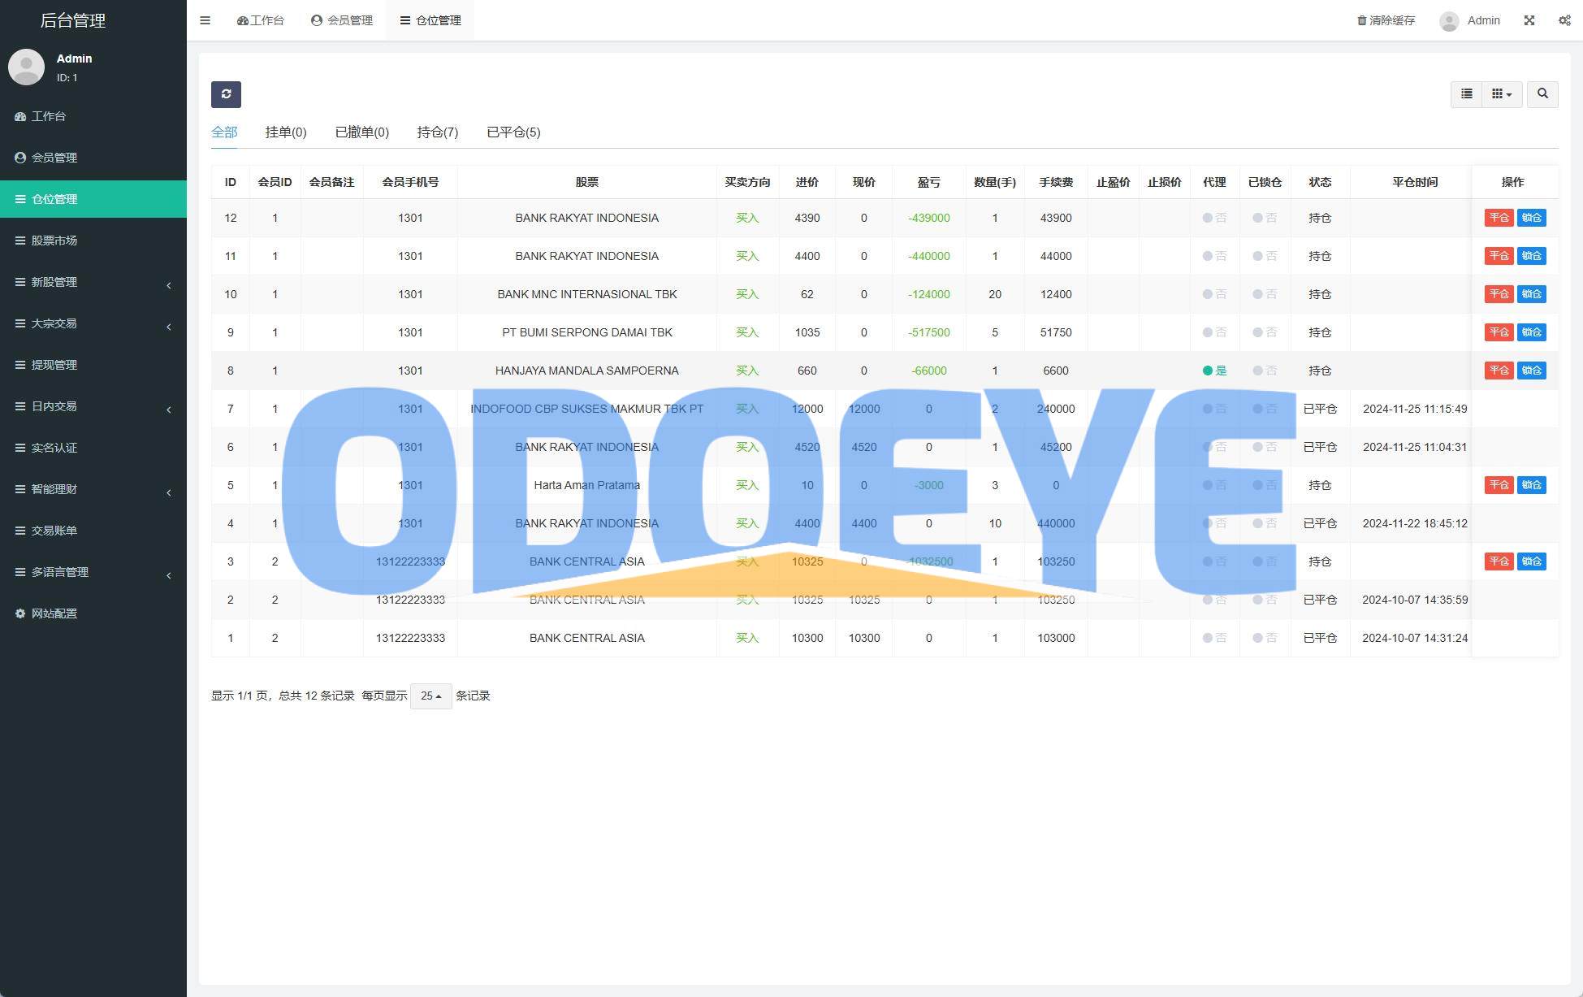1583x997 pixels.
Task: Click 锁仓 button for row ID 8
Action: (1531, 371)
